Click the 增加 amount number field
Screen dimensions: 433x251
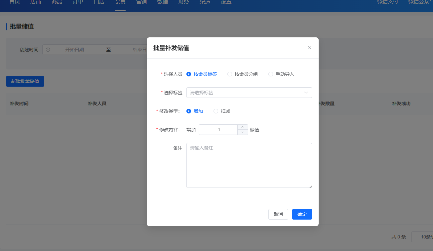pyautogui.click(x=218, y=130)
